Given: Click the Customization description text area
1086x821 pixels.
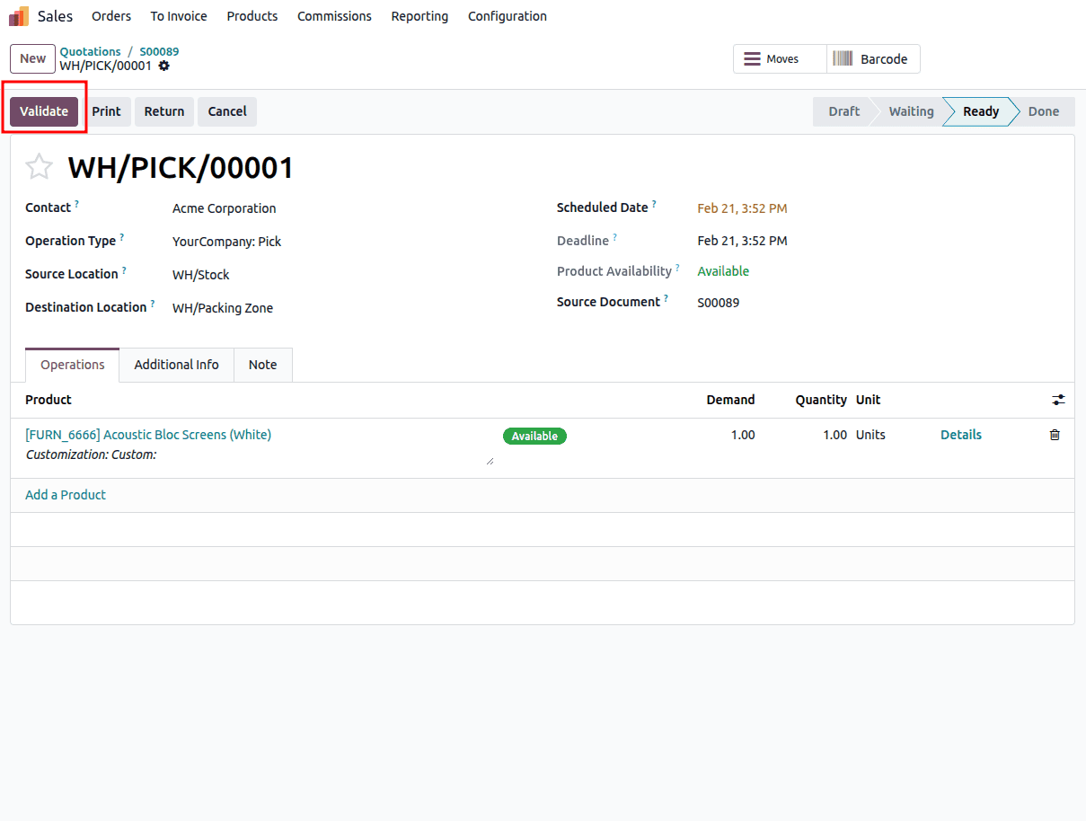Looking at the screenshot, I should pyautogui.click(x=259, y=455).
